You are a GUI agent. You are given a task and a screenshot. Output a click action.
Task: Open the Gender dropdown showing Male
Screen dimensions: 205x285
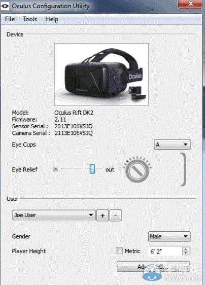tap(169, 236)
